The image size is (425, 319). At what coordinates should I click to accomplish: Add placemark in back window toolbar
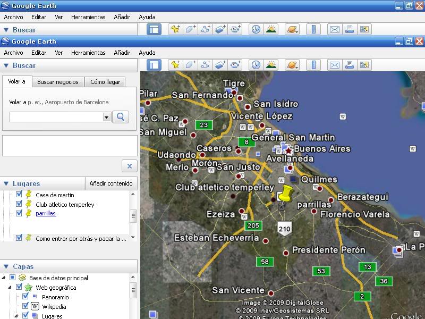175,29
